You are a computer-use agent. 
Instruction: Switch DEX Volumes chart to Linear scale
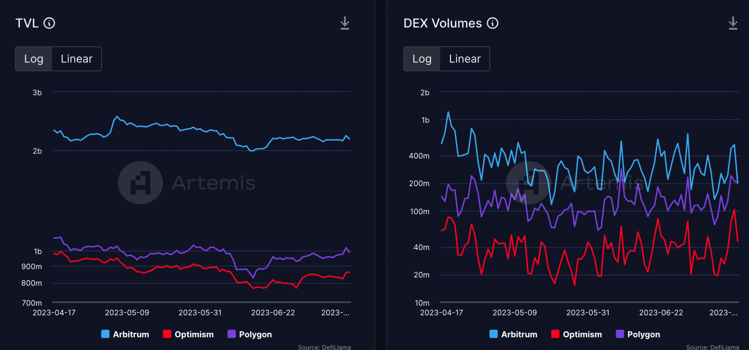pos(465,59)
